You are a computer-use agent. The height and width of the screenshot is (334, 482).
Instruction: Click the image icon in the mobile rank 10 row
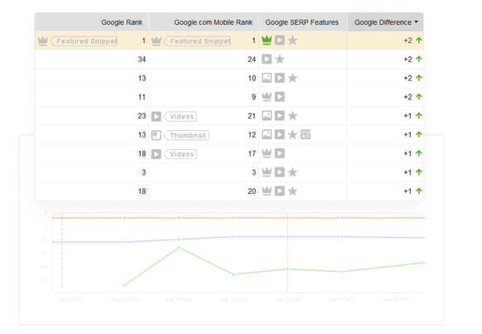click(267, 78)
